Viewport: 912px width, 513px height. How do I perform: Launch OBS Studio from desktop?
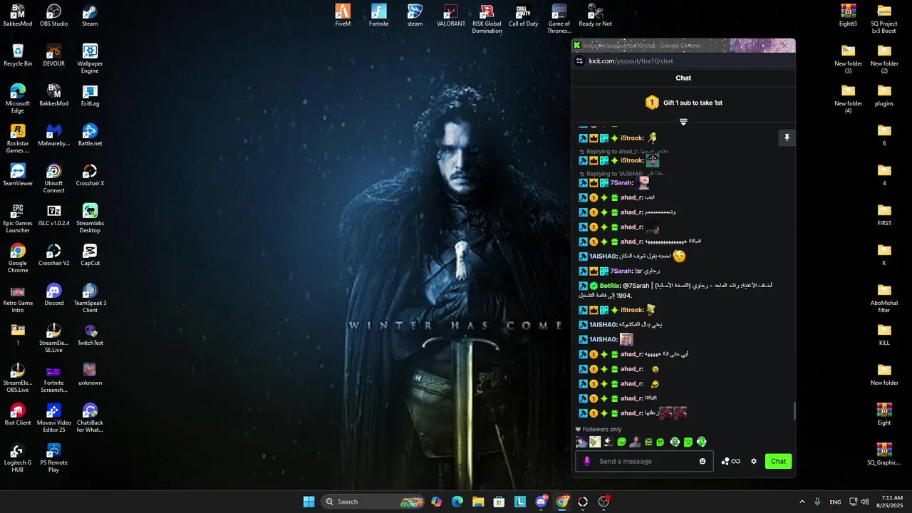pos(54,15)
